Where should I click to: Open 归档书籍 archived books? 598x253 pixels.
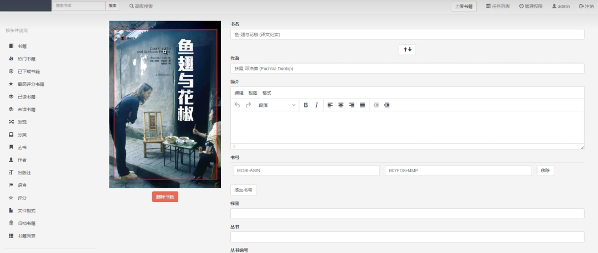pos(22,223)
